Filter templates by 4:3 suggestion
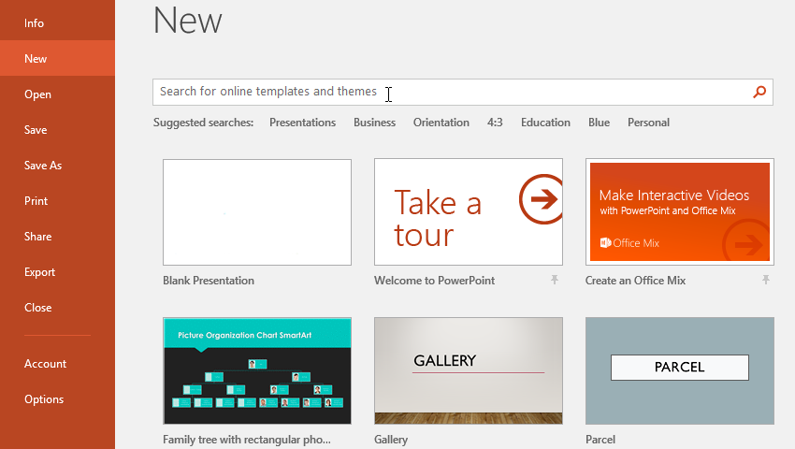Viewport: 795px width, 449px height. coord(495,123)
